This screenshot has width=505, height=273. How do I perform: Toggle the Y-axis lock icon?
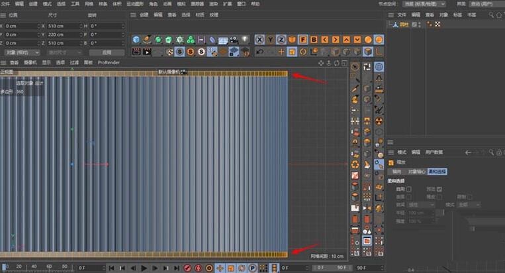point(271,40)
